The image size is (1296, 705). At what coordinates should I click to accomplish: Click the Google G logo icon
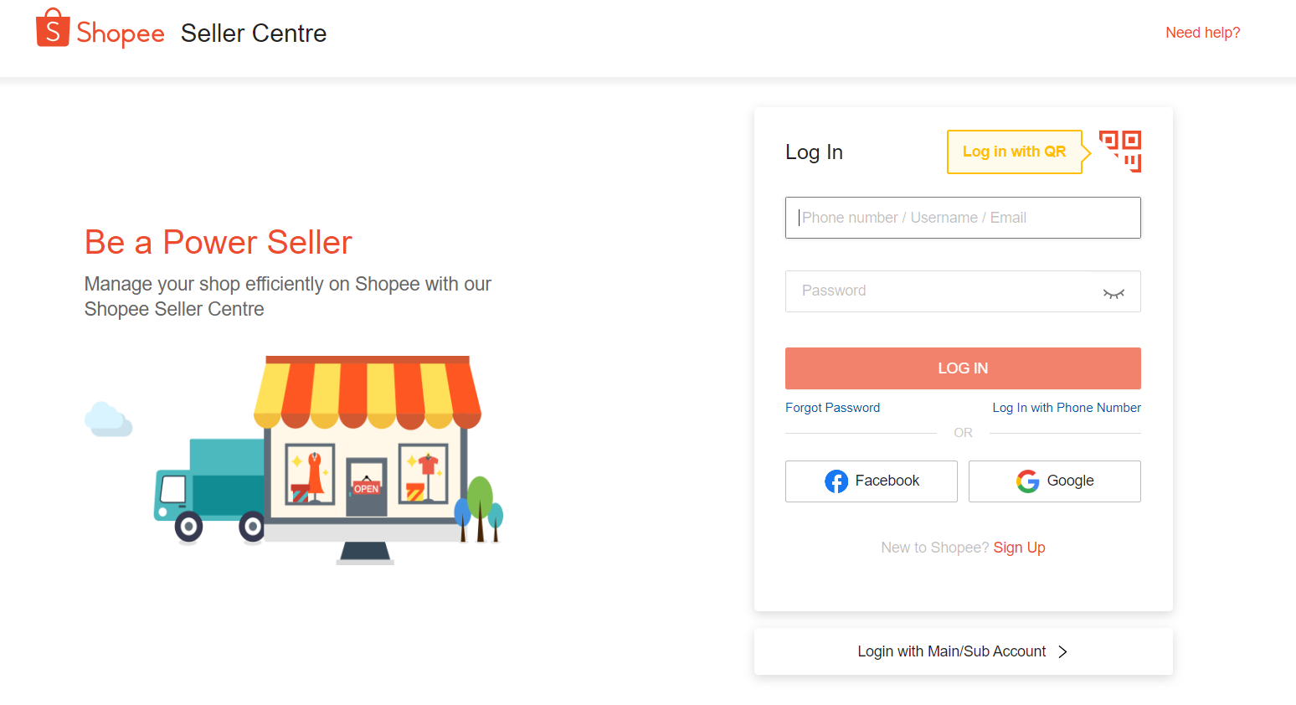[x=1028, y=481]
